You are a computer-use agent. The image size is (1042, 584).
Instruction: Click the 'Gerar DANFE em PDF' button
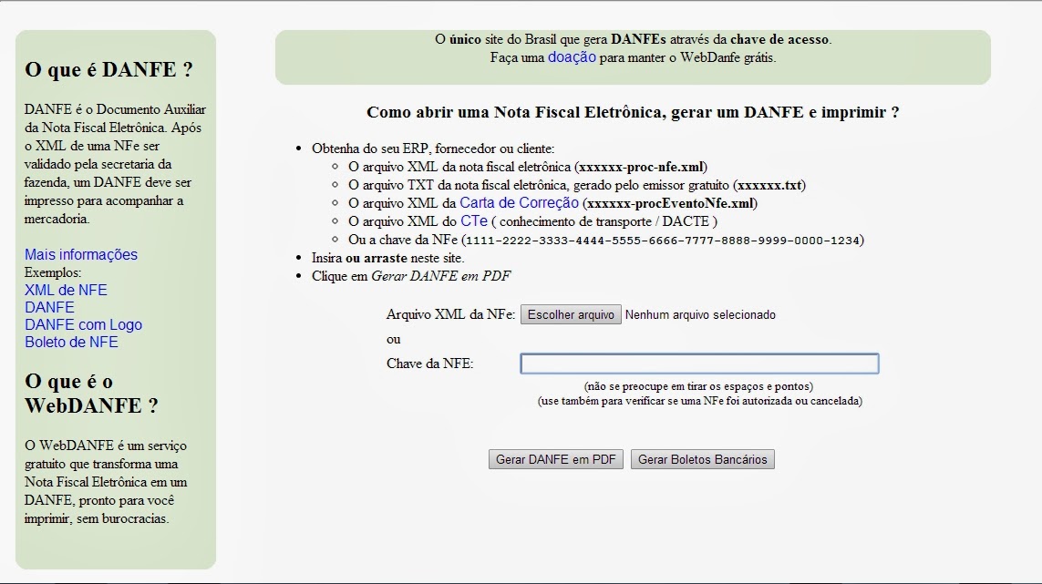555,459
